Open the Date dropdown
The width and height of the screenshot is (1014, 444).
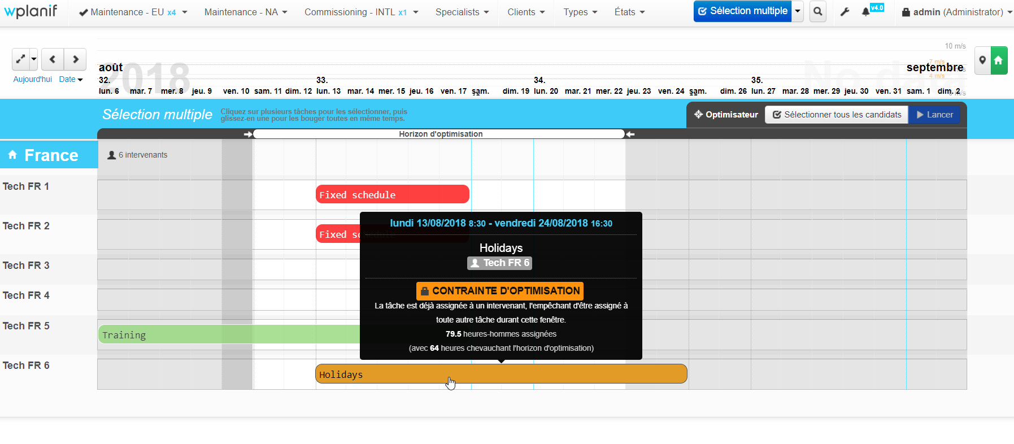pyautogui.click(x=71, y=80)
